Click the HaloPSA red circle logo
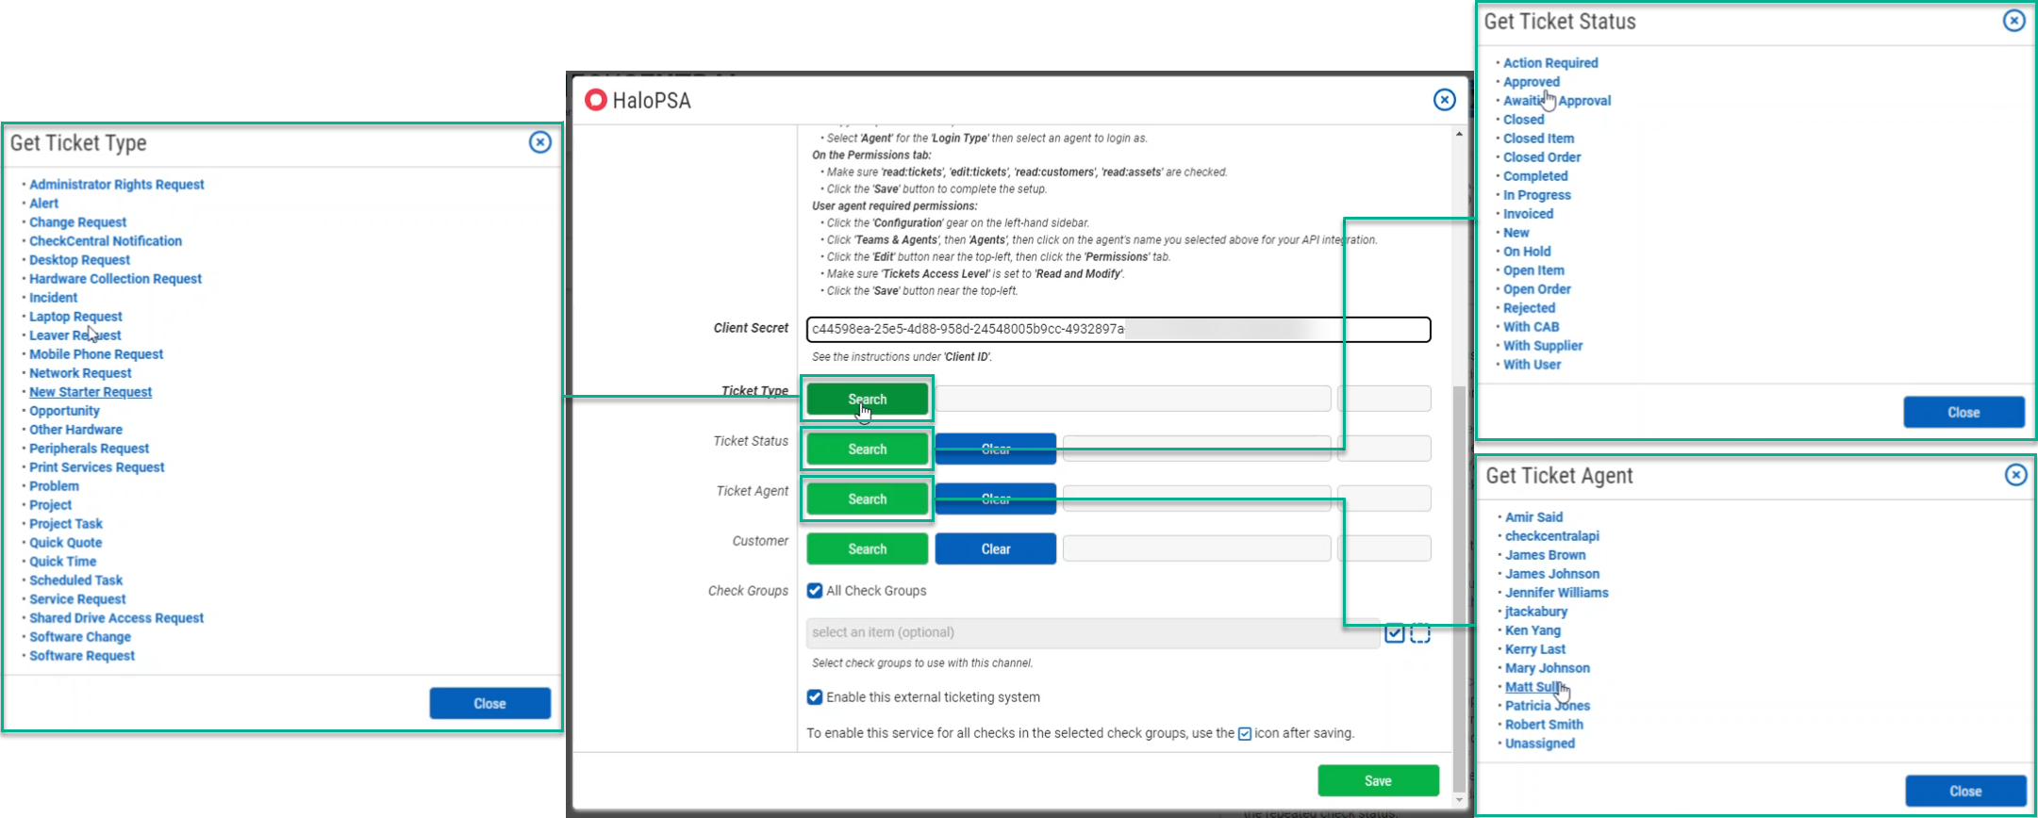Viewport: 2038px width, 818px height. (595, 100)
